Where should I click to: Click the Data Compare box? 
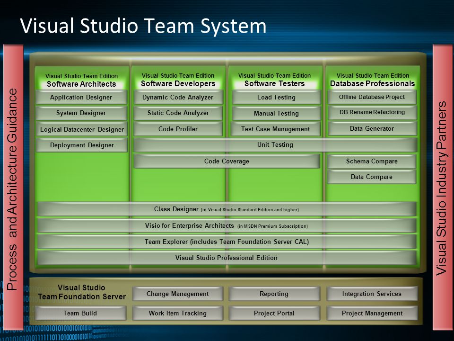[372, 177]
